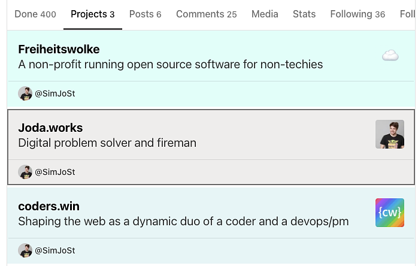The height and width of the screenshot is (266, 418).
Task: View the Stats tab
Action: pos(304,14)
